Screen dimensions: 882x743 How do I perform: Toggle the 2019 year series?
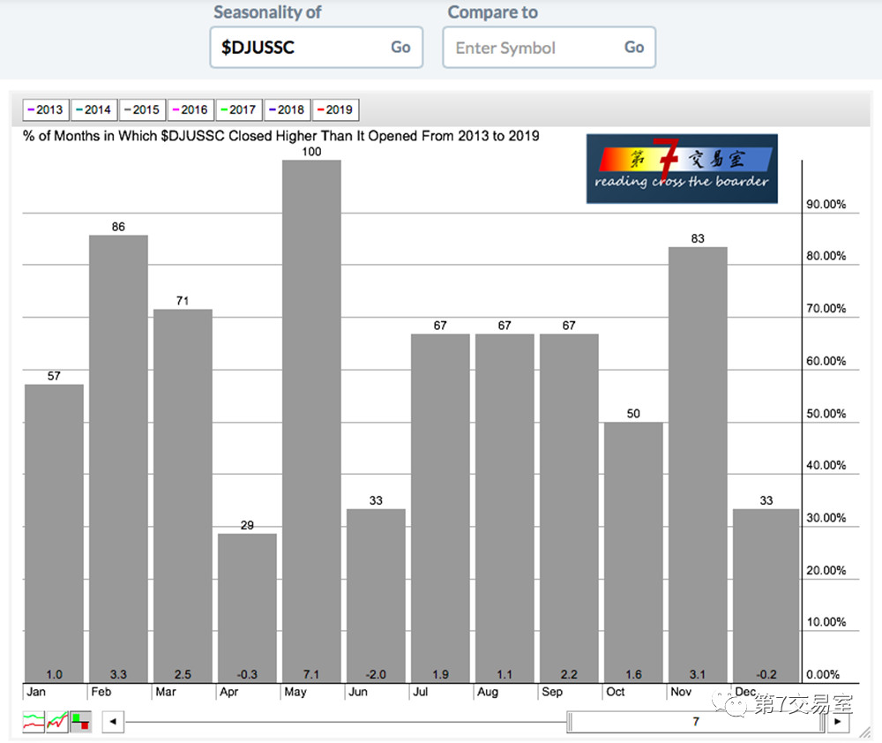pos(335,109)
